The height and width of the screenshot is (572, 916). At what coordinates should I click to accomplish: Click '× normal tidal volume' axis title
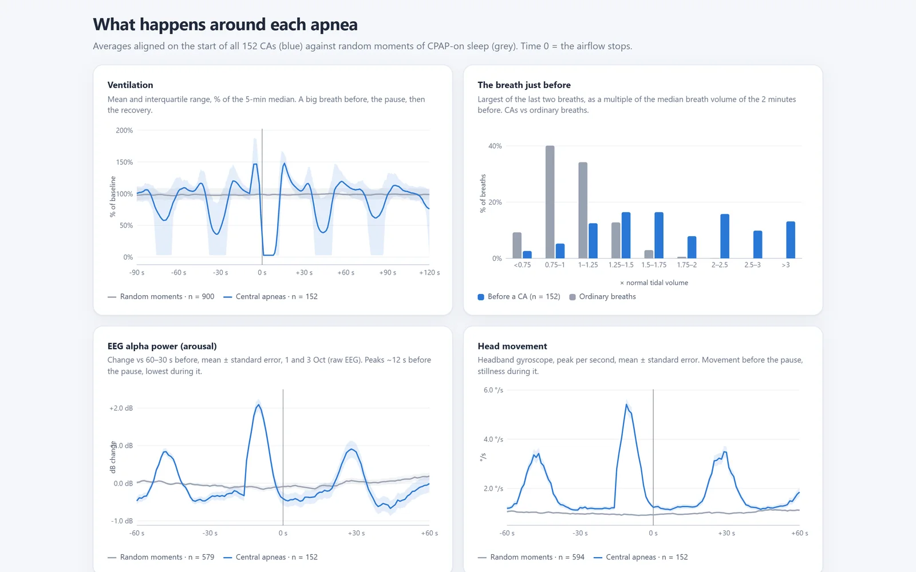654,283
